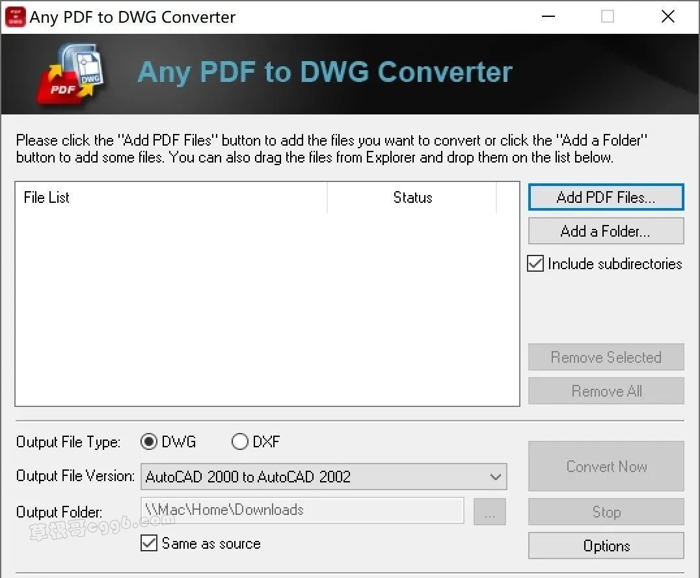
Task: Start conversion with Convert Now
Action: coord(606,466)
